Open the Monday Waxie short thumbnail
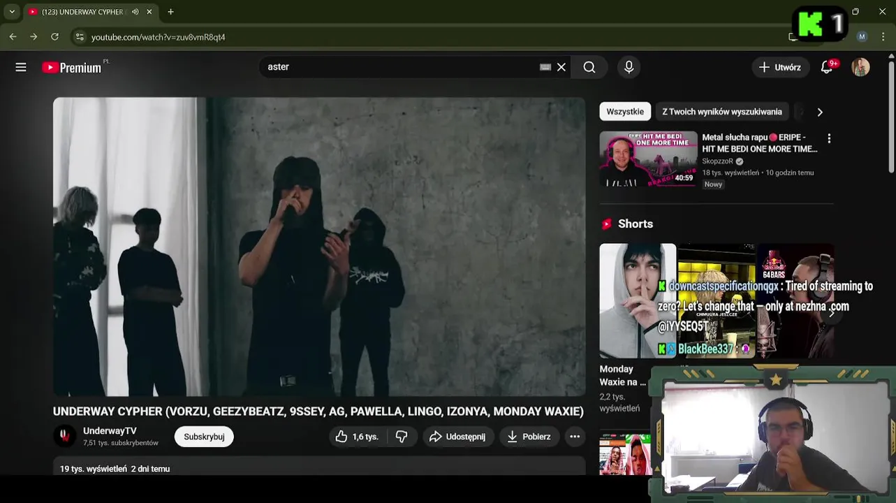This screenshot has width=896, height=503. [638, 300]
